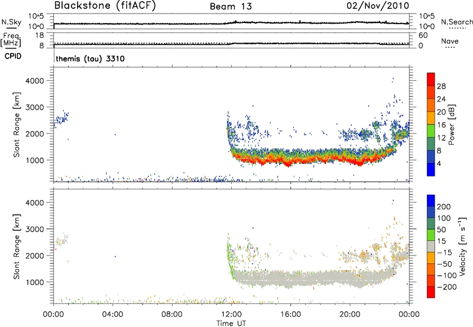Viewport: 473px width, 327px height.
Task: Click the 'Beam 13' label
Action: (x=231, y=6)
